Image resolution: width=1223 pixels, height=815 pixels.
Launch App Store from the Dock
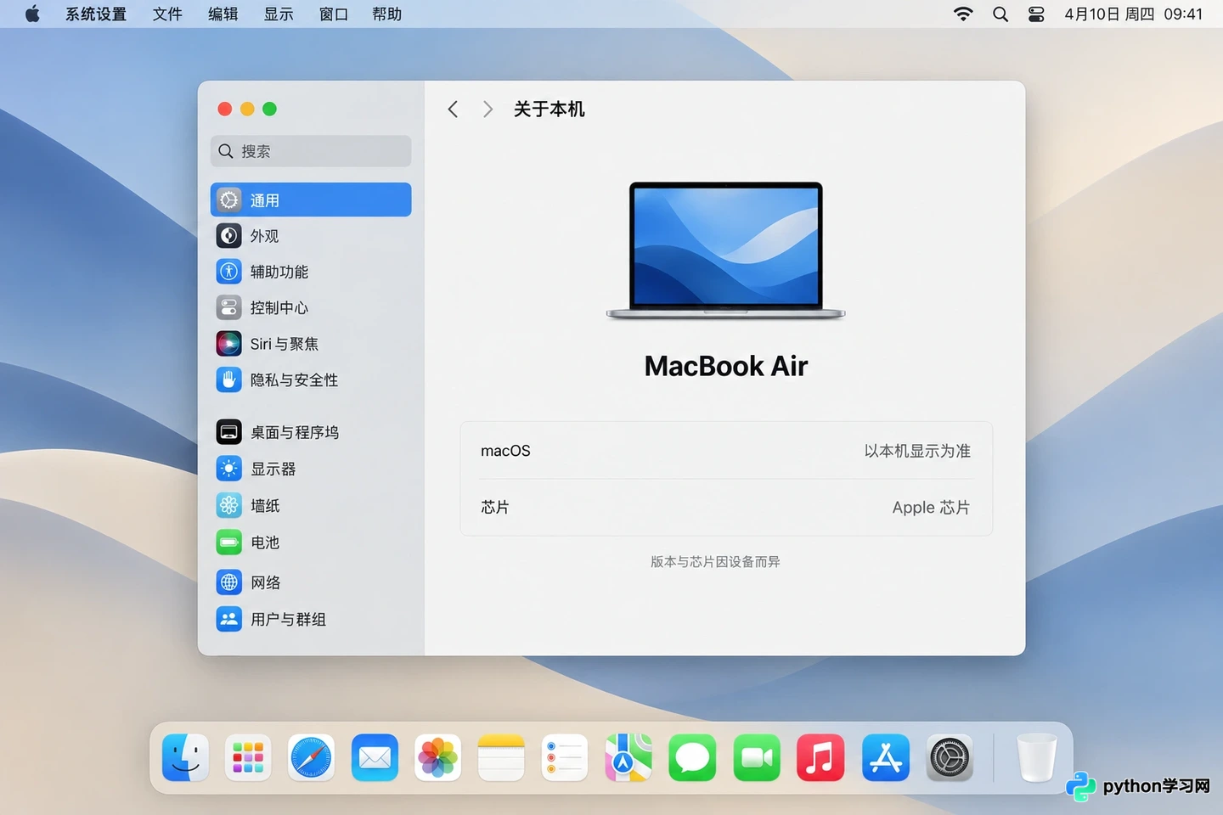point(886,757)
